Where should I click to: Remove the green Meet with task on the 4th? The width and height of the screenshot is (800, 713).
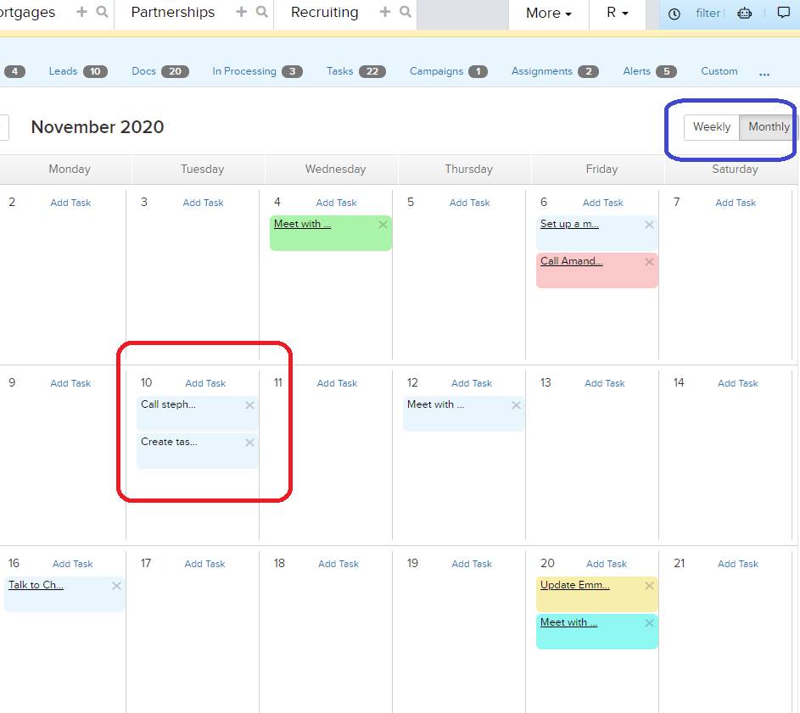click(x=383, y=225)
